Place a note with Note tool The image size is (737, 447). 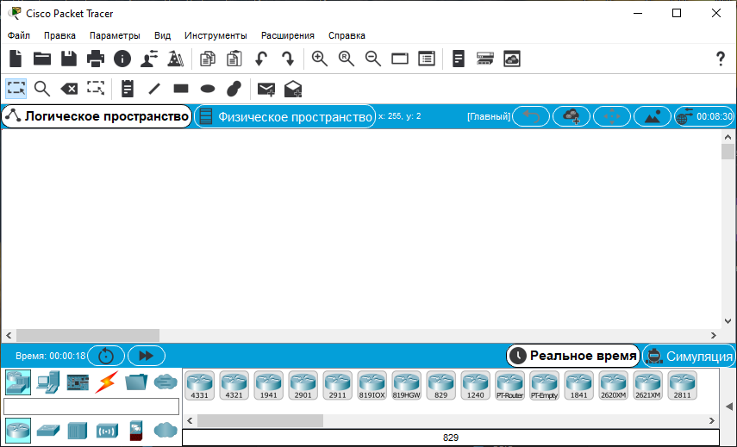(128, 88)
